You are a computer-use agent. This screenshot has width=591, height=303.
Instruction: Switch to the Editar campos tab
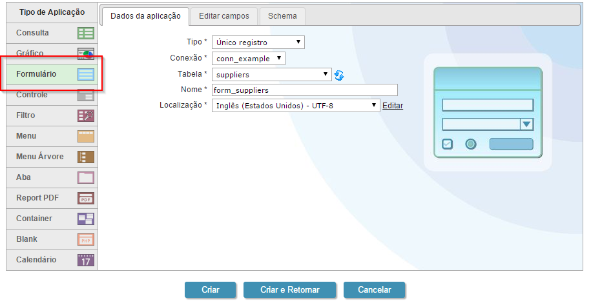click(224, 16)
